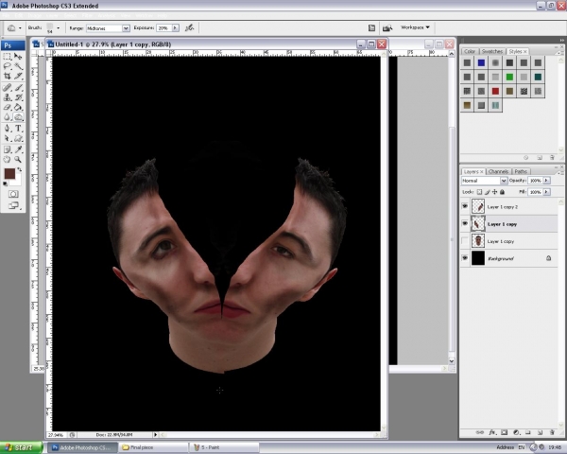
Task: Open the Exposure slider arrow
Action: pyautogui.click(x=176, y=27)
